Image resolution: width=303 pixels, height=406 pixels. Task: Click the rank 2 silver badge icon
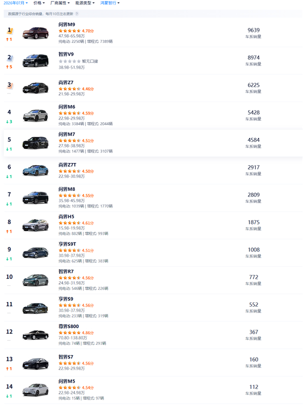tap(10, 58)
